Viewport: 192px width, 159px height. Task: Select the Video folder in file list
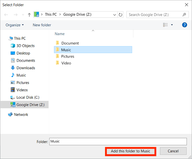tap(93, 63)
